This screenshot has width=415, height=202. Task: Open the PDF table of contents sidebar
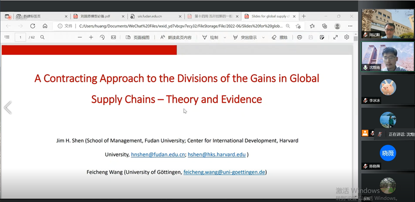click(x=7, y=37)
